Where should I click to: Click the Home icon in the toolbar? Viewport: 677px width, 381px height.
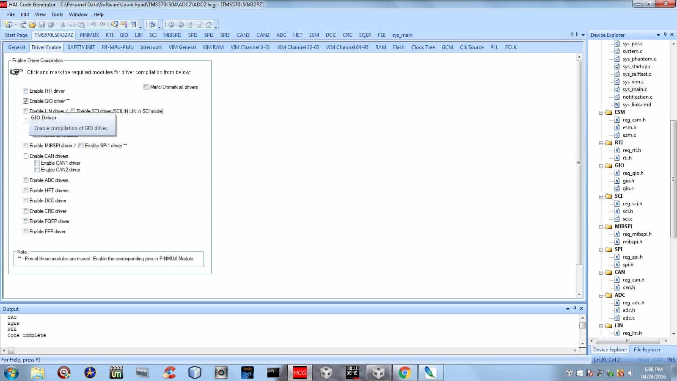[x=209, y=25]
